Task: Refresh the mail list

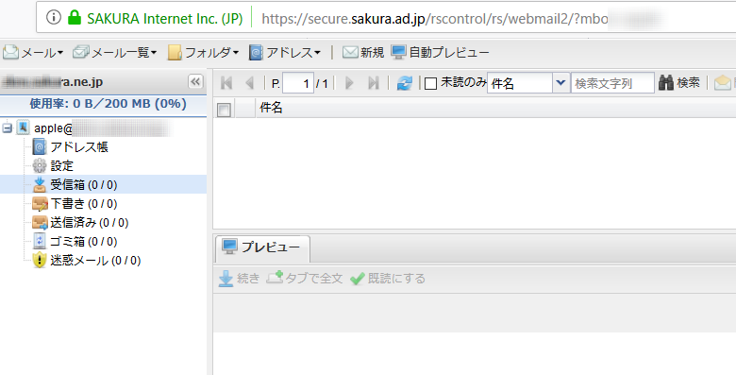Action: [404, 83]
